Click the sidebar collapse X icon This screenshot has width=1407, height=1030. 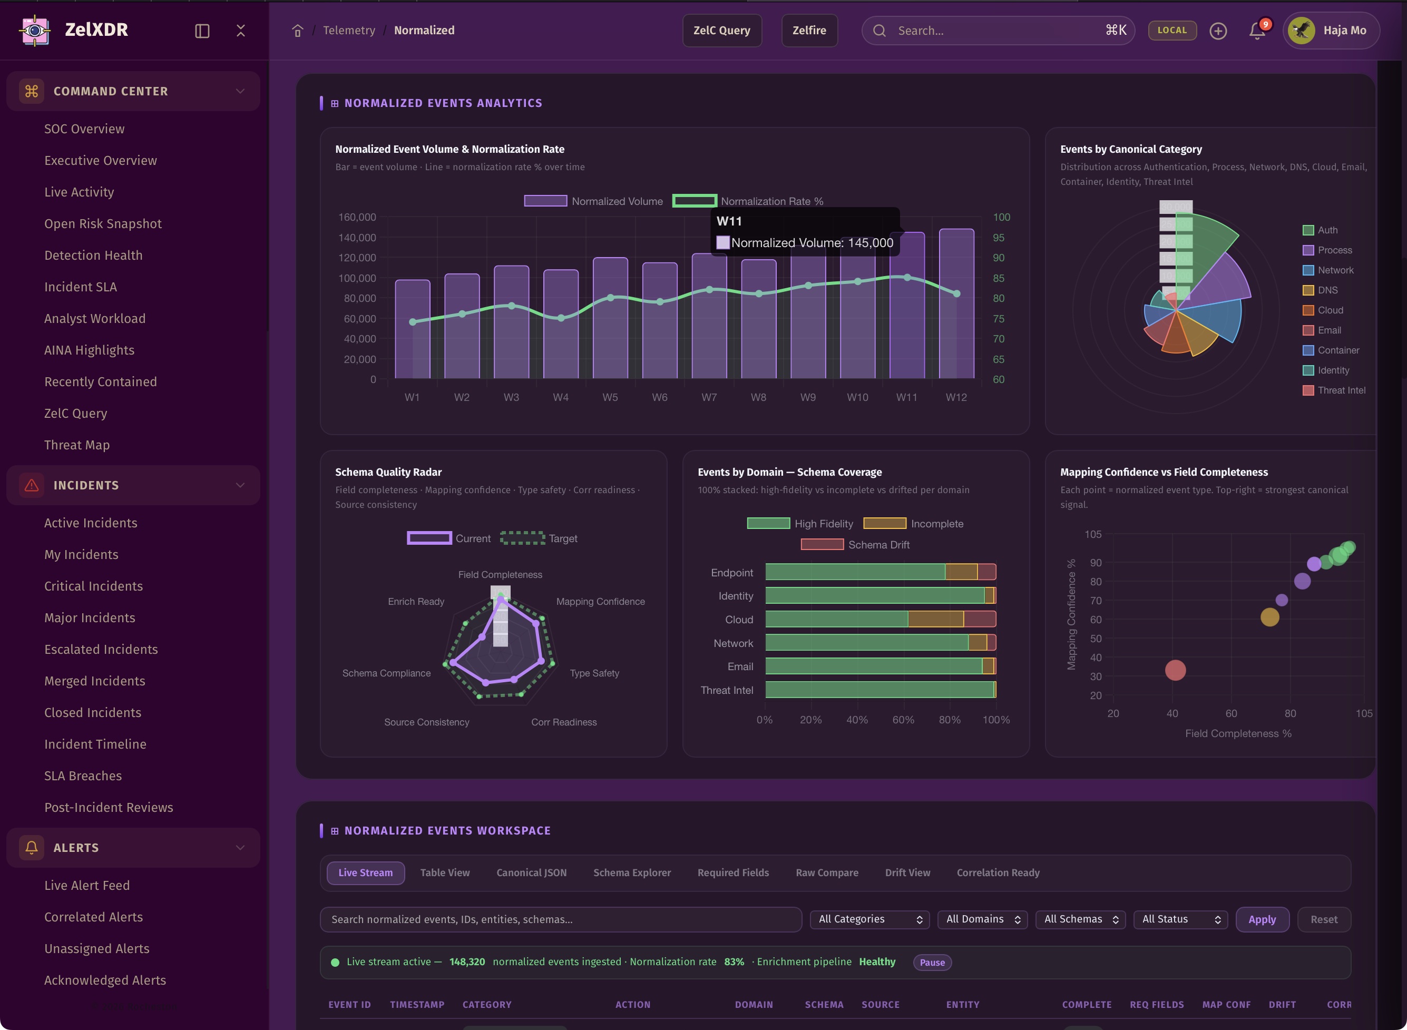pos(241,31)
